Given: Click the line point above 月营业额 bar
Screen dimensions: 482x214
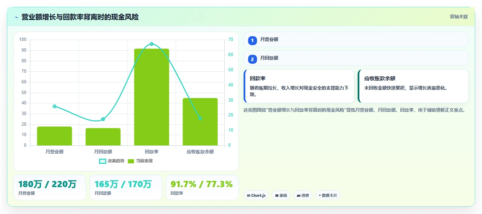Looking at the screenshot, I should point(54,106).
